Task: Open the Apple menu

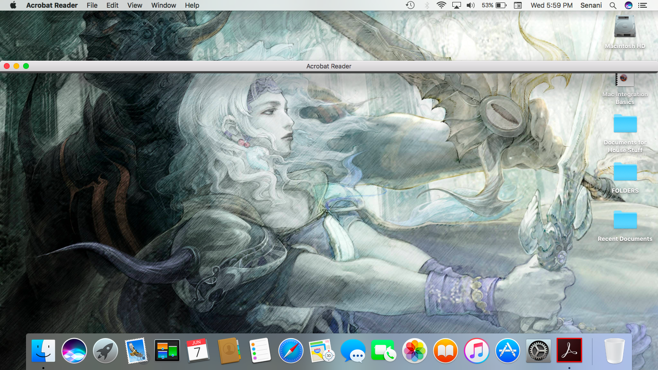Action: click(x=13, y=5)
